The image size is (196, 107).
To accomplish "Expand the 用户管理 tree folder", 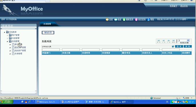I will [x=7, y=35].
